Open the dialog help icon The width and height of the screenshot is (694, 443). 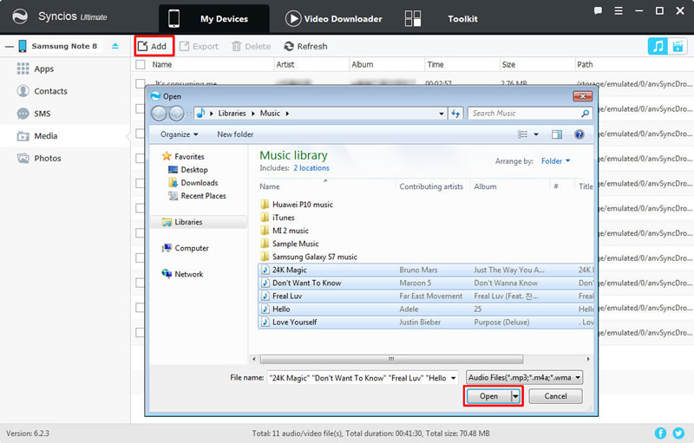tap(579, 134)
